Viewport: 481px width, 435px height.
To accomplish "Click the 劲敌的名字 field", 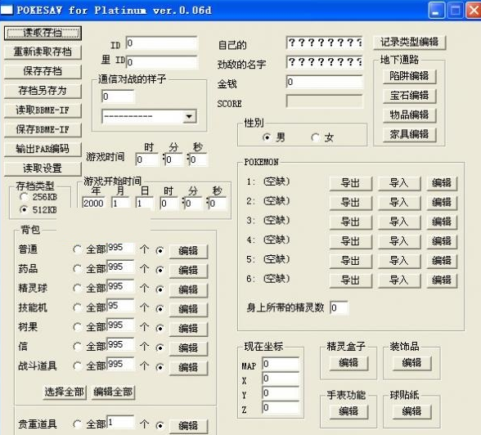I will pyautogui.click(x=324, y=62).
